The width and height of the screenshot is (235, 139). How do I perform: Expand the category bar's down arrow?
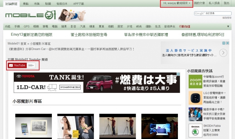point(228,27)
